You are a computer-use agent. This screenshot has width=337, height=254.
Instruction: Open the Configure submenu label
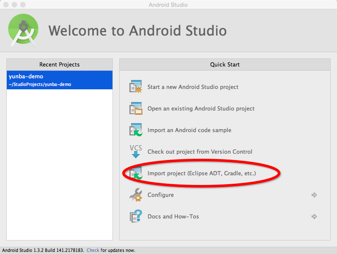[x=161, y=195]
